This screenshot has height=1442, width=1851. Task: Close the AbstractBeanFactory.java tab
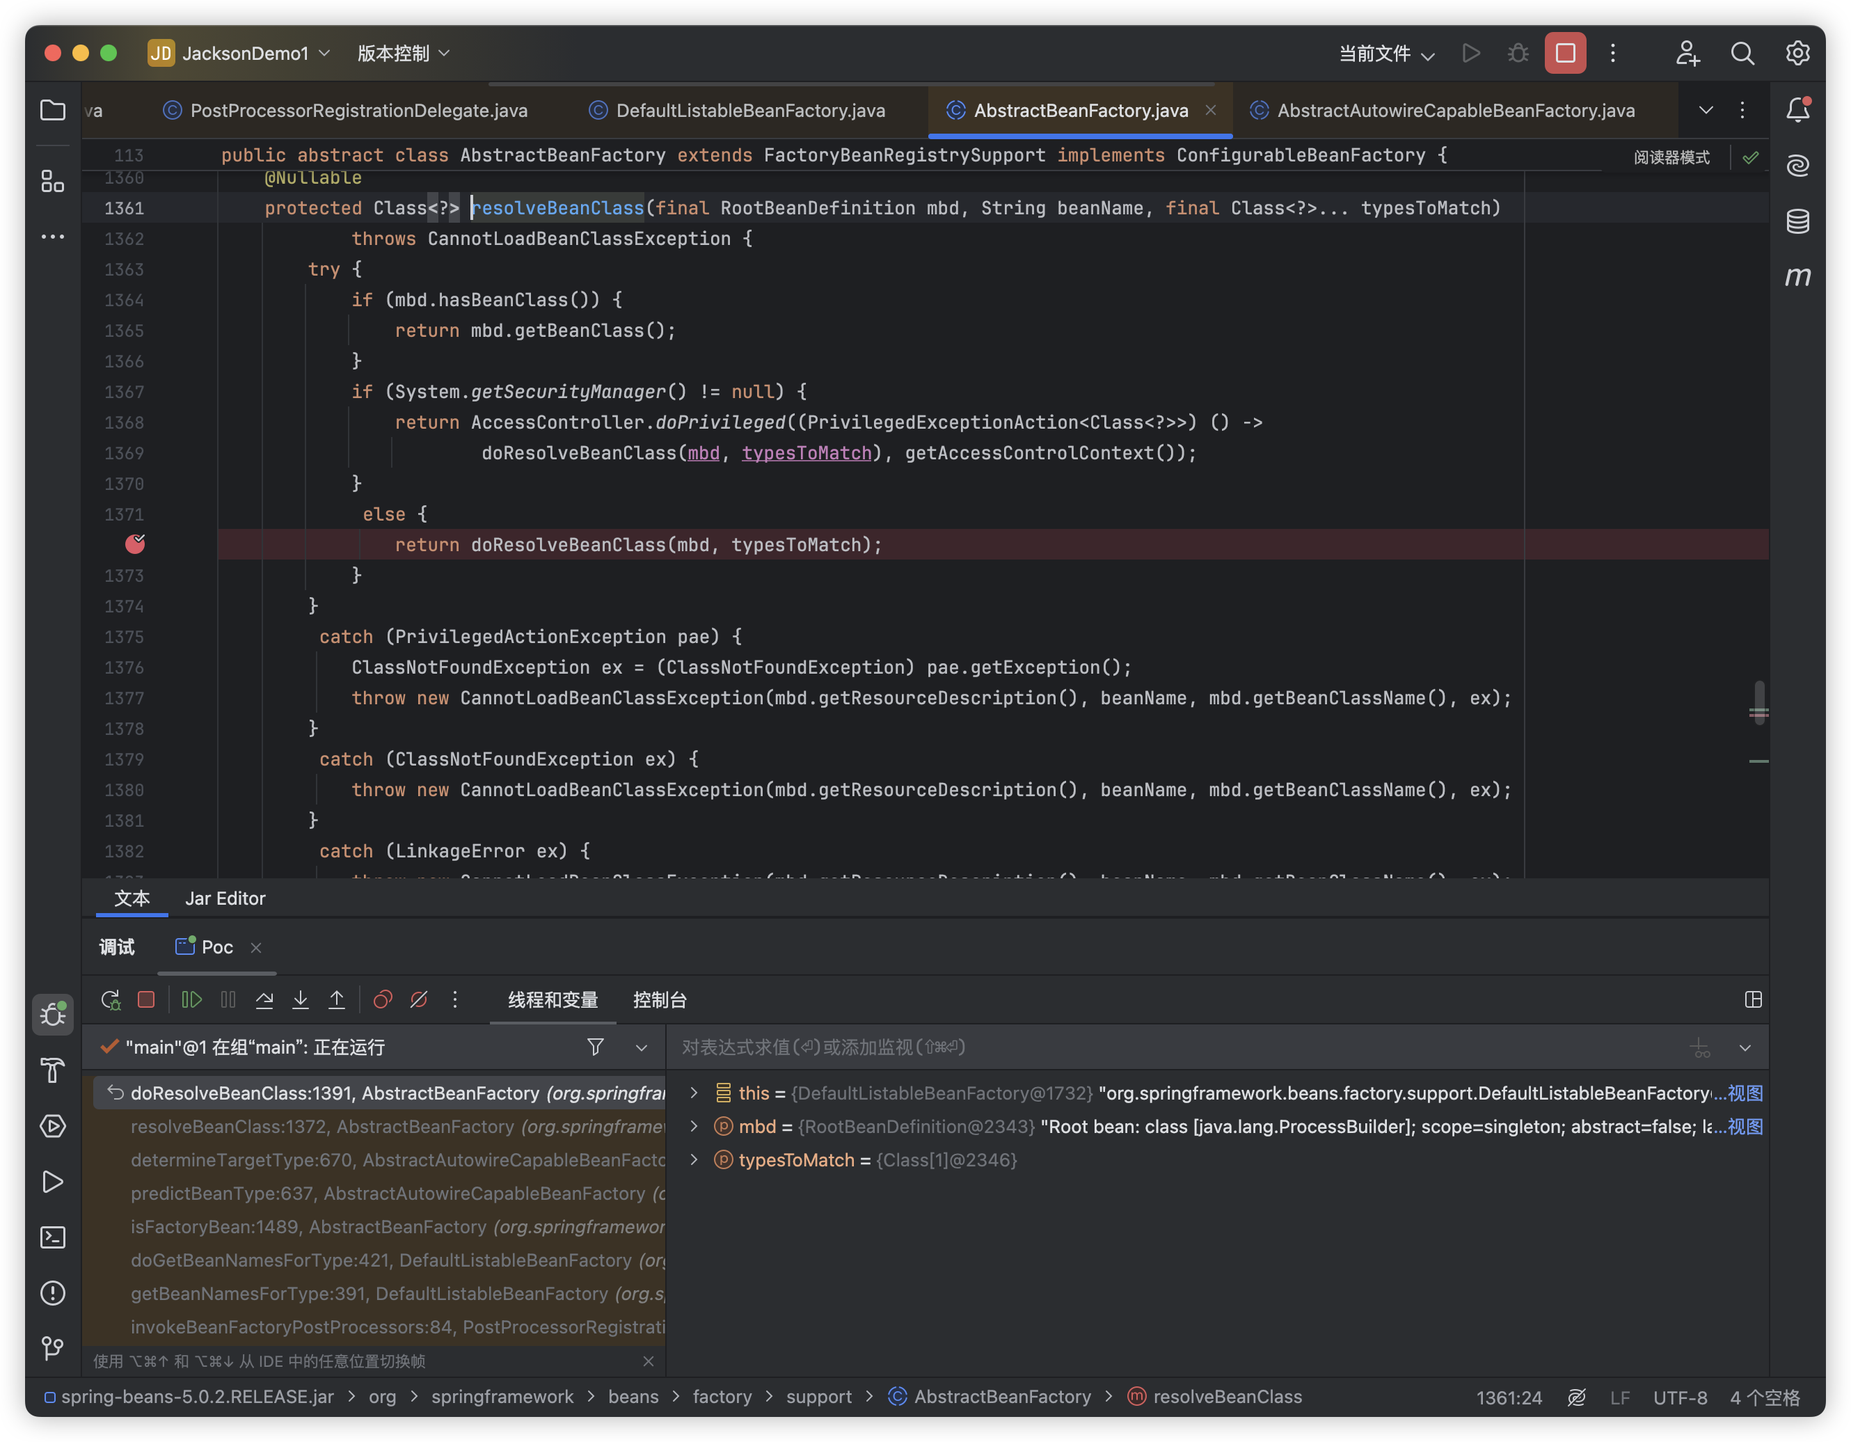coord(1211,110)
